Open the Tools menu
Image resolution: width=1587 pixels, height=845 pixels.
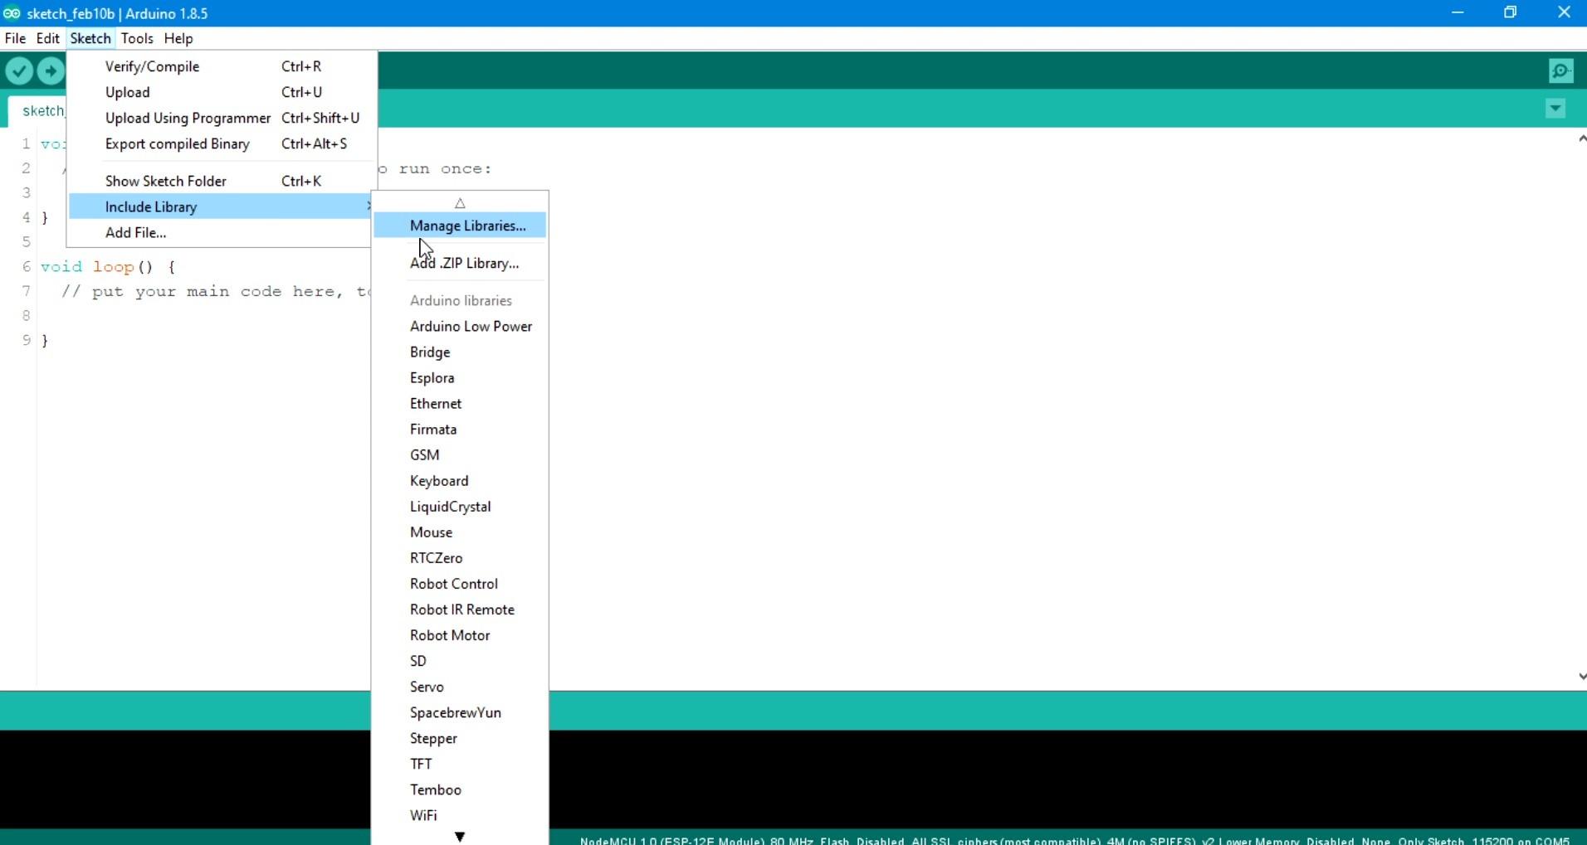pos(137,38)
